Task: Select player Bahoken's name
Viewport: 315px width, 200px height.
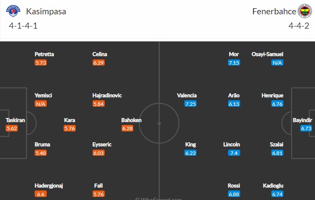Action: click(x=132, y=120)
